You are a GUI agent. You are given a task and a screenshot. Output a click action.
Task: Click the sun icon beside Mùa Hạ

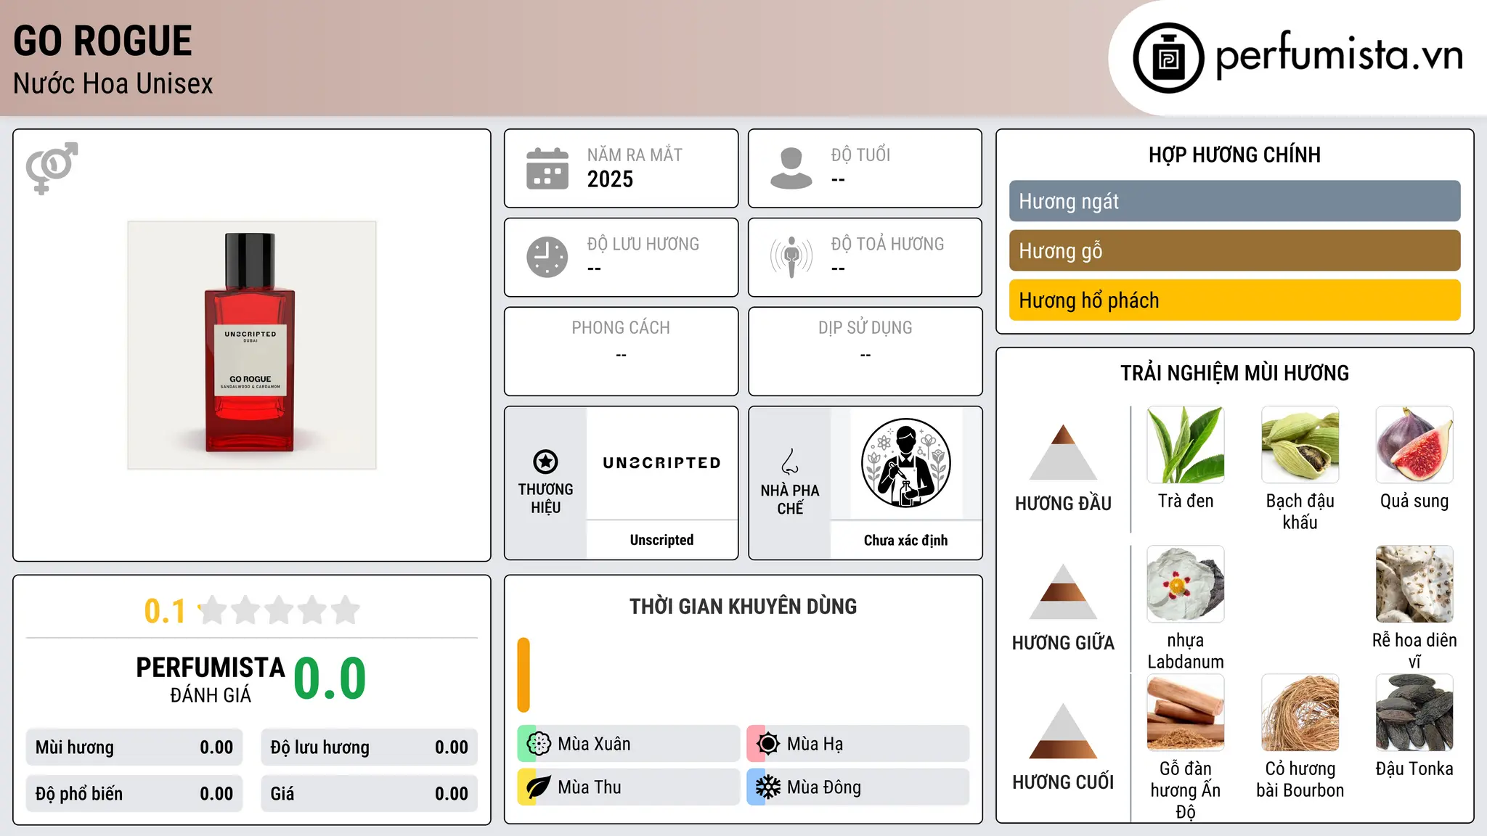pyautogui.click(x=767, y=744)
